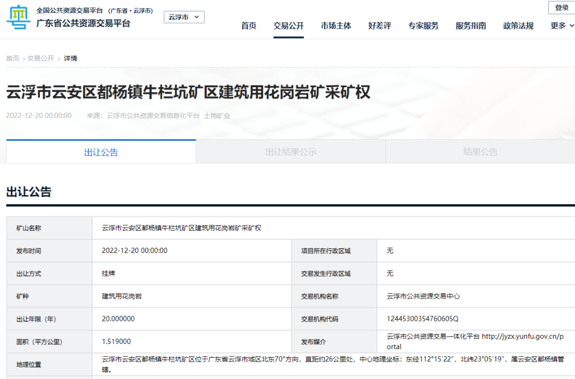Click the page title heading text
575x379 pixels.
tap(188, 92)
